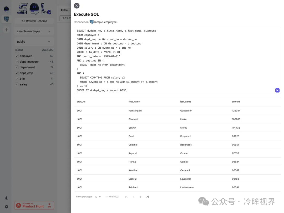Open the sample-employee database dropdown

pyautogui.click(x=34, y=31)
